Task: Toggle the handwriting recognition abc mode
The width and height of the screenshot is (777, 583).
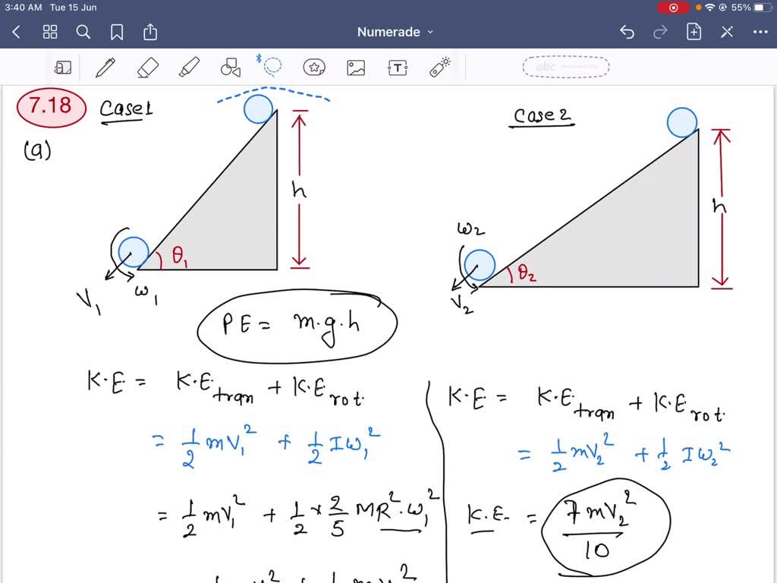Action: [x=565, y=66]
